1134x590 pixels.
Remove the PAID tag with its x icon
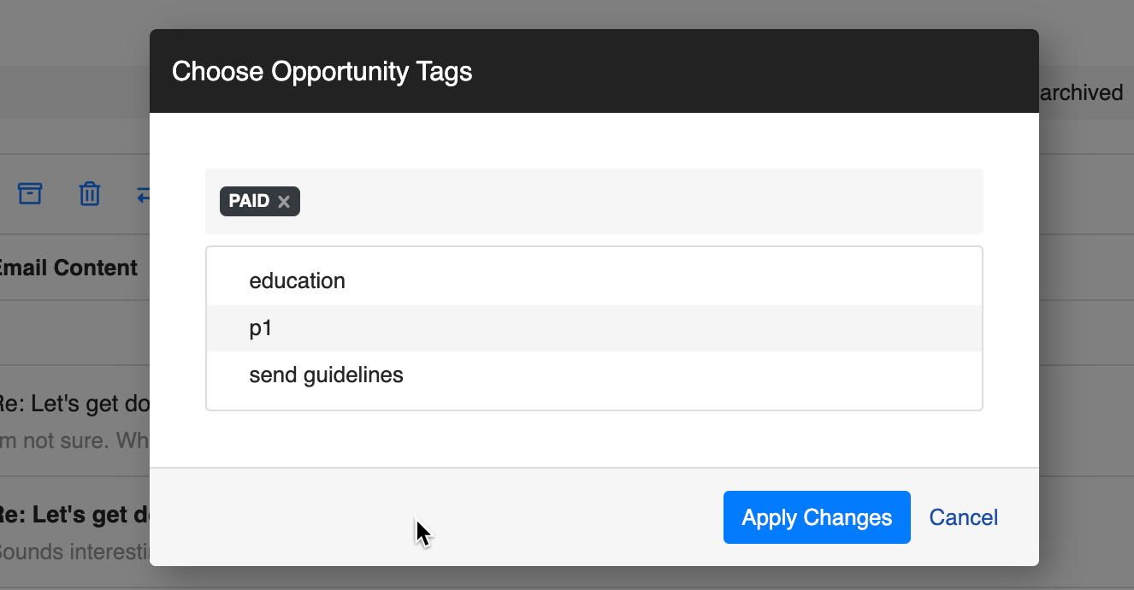[x=284, y=202]
